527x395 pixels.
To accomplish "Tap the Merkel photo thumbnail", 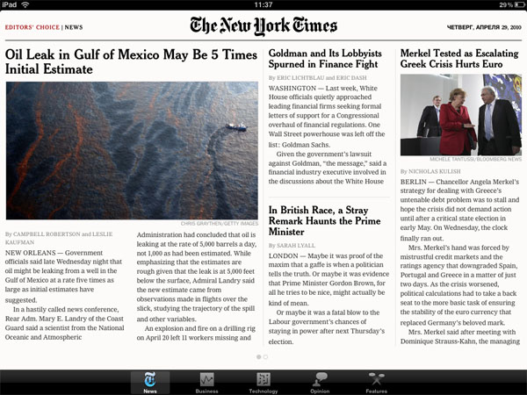I will point(461,114).
